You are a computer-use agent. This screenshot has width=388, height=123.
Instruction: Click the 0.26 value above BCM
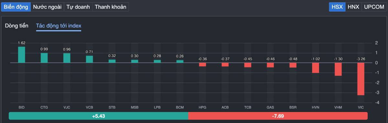point(180,56)
